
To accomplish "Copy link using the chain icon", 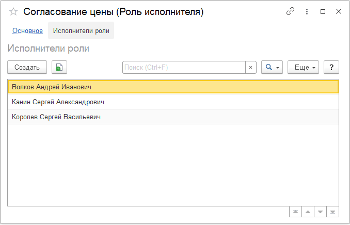I will click(291, 11).
